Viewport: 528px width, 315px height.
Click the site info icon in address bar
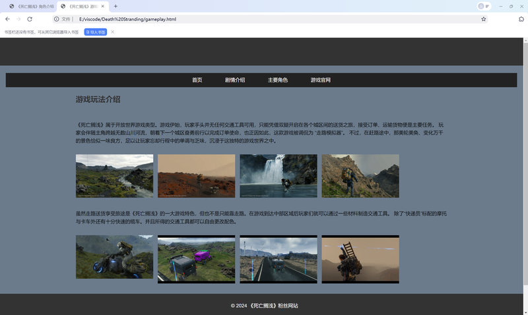click(57, 19)
